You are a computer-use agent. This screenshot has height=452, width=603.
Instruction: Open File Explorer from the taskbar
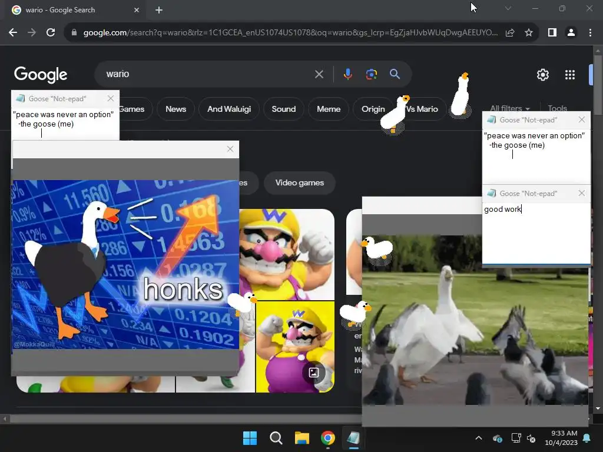click(x=302, y=438)
